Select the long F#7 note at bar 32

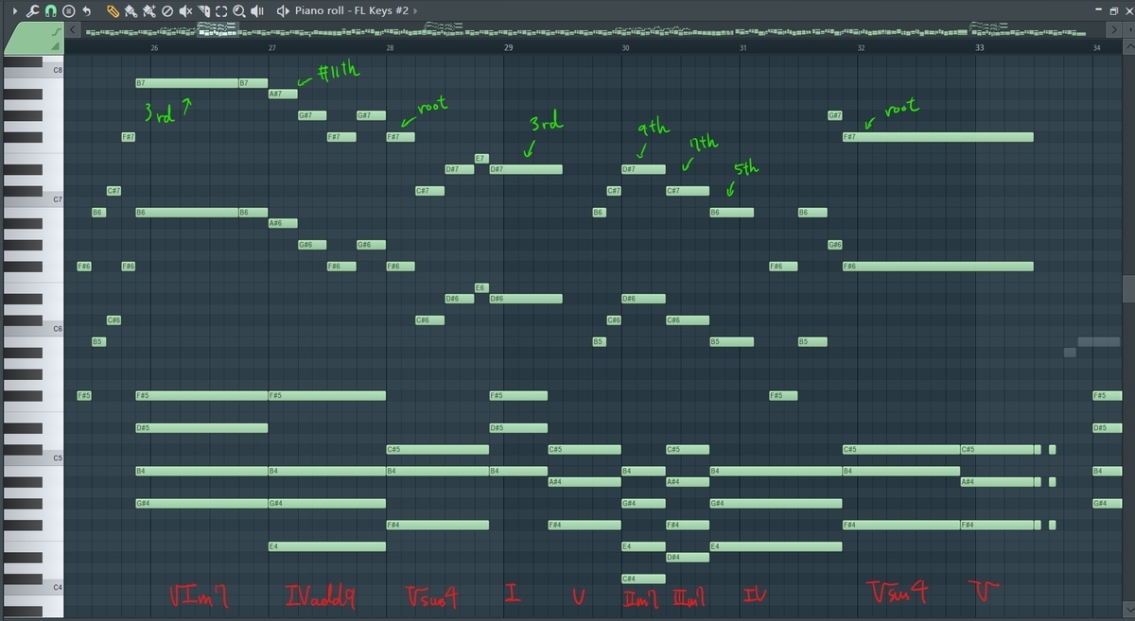(x=937, y=137)
